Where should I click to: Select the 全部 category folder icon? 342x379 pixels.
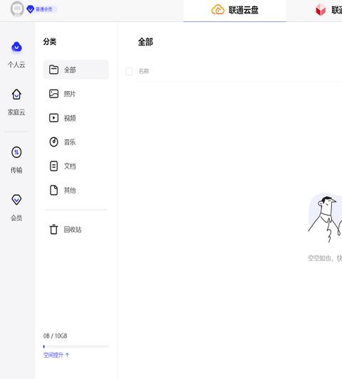(53, 70)
